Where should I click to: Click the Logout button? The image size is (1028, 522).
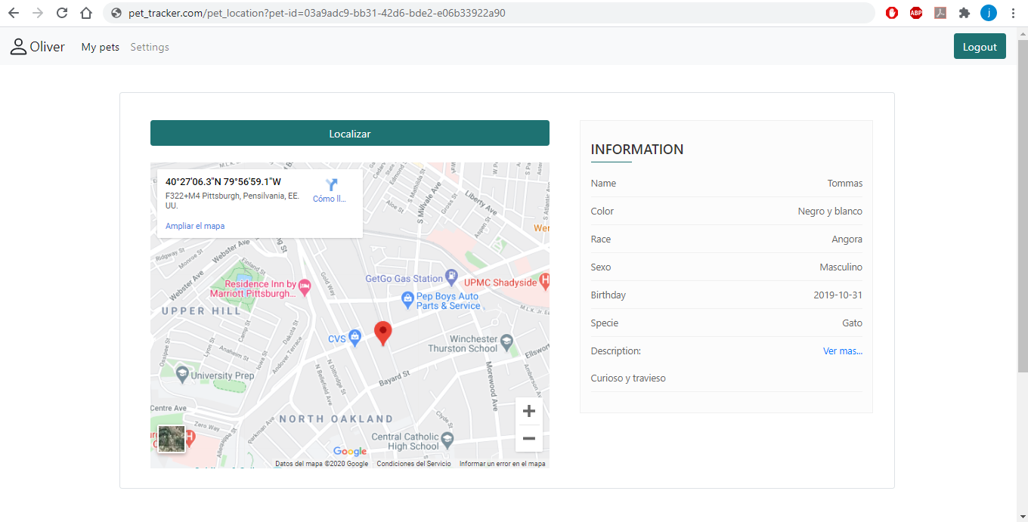pyautogui.click(x=979, y=47)
